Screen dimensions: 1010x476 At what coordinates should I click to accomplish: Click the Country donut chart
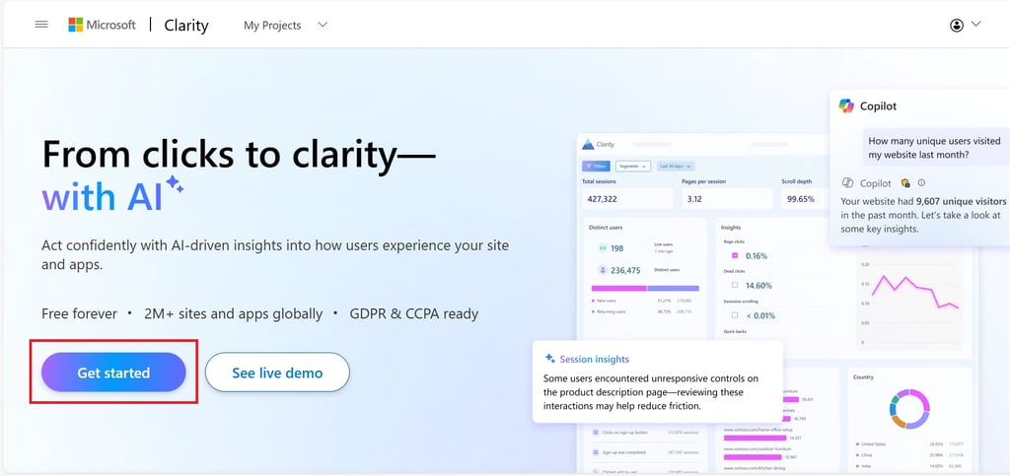[909, 408]
